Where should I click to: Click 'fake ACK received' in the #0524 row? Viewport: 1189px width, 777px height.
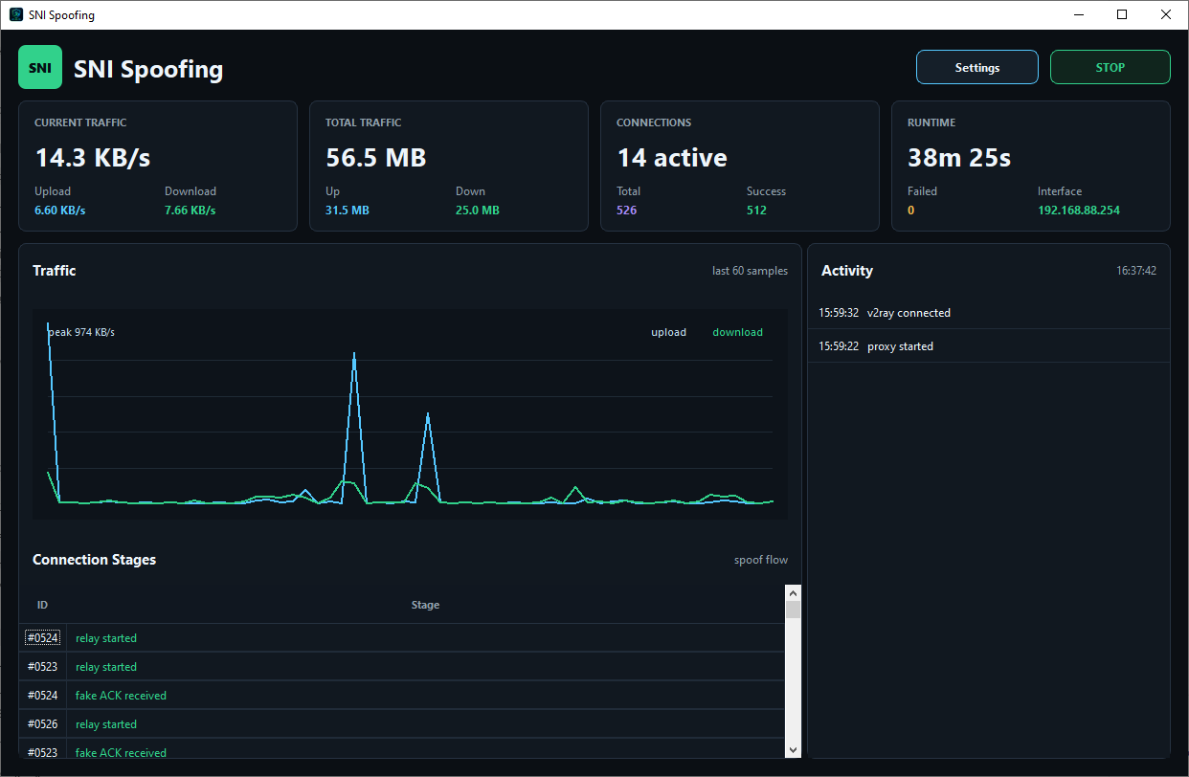click(121, 696)
